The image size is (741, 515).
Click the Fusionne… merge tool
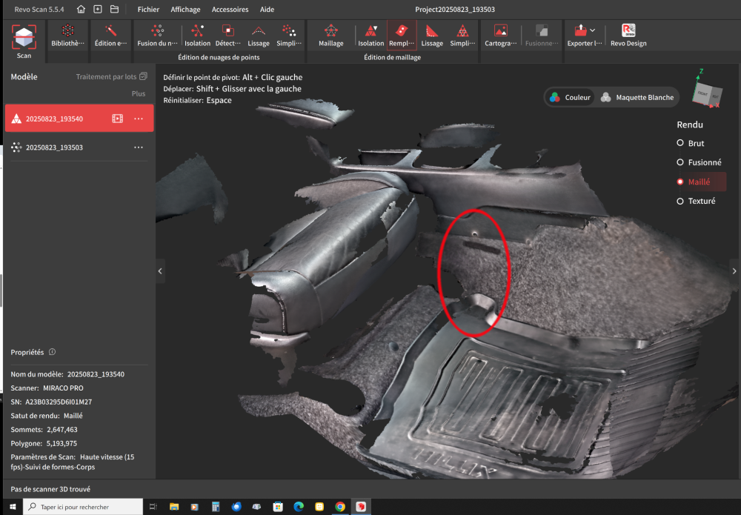[542, 36]
